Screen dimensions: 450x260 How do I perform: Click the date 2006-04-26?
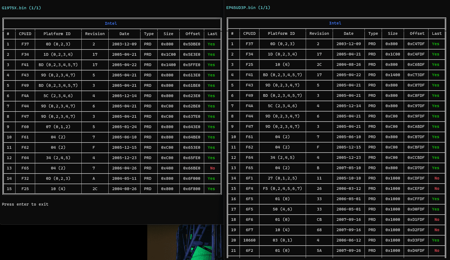pos(124,168)
